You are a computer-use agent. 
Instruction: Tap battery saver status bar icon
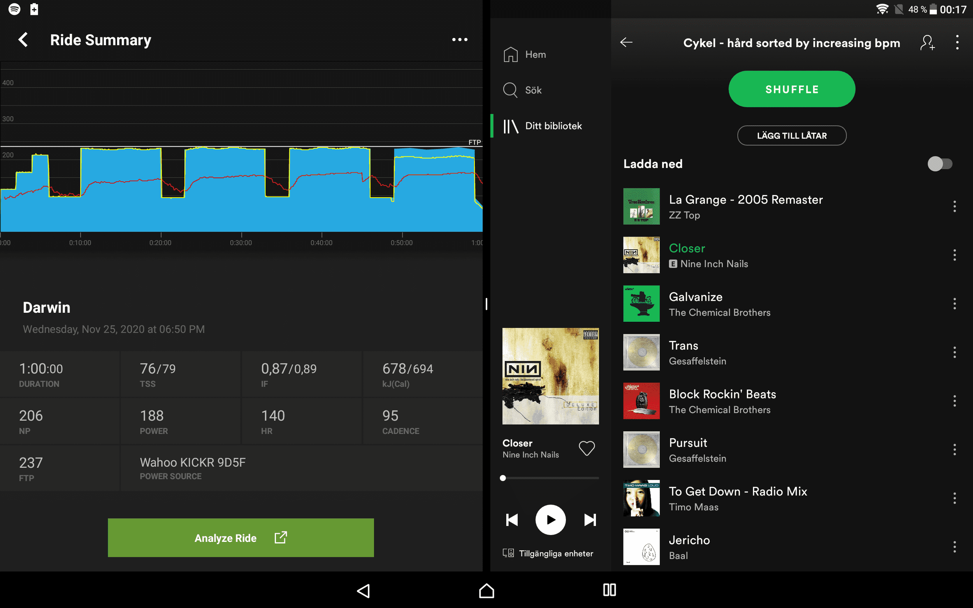[34, 9]
